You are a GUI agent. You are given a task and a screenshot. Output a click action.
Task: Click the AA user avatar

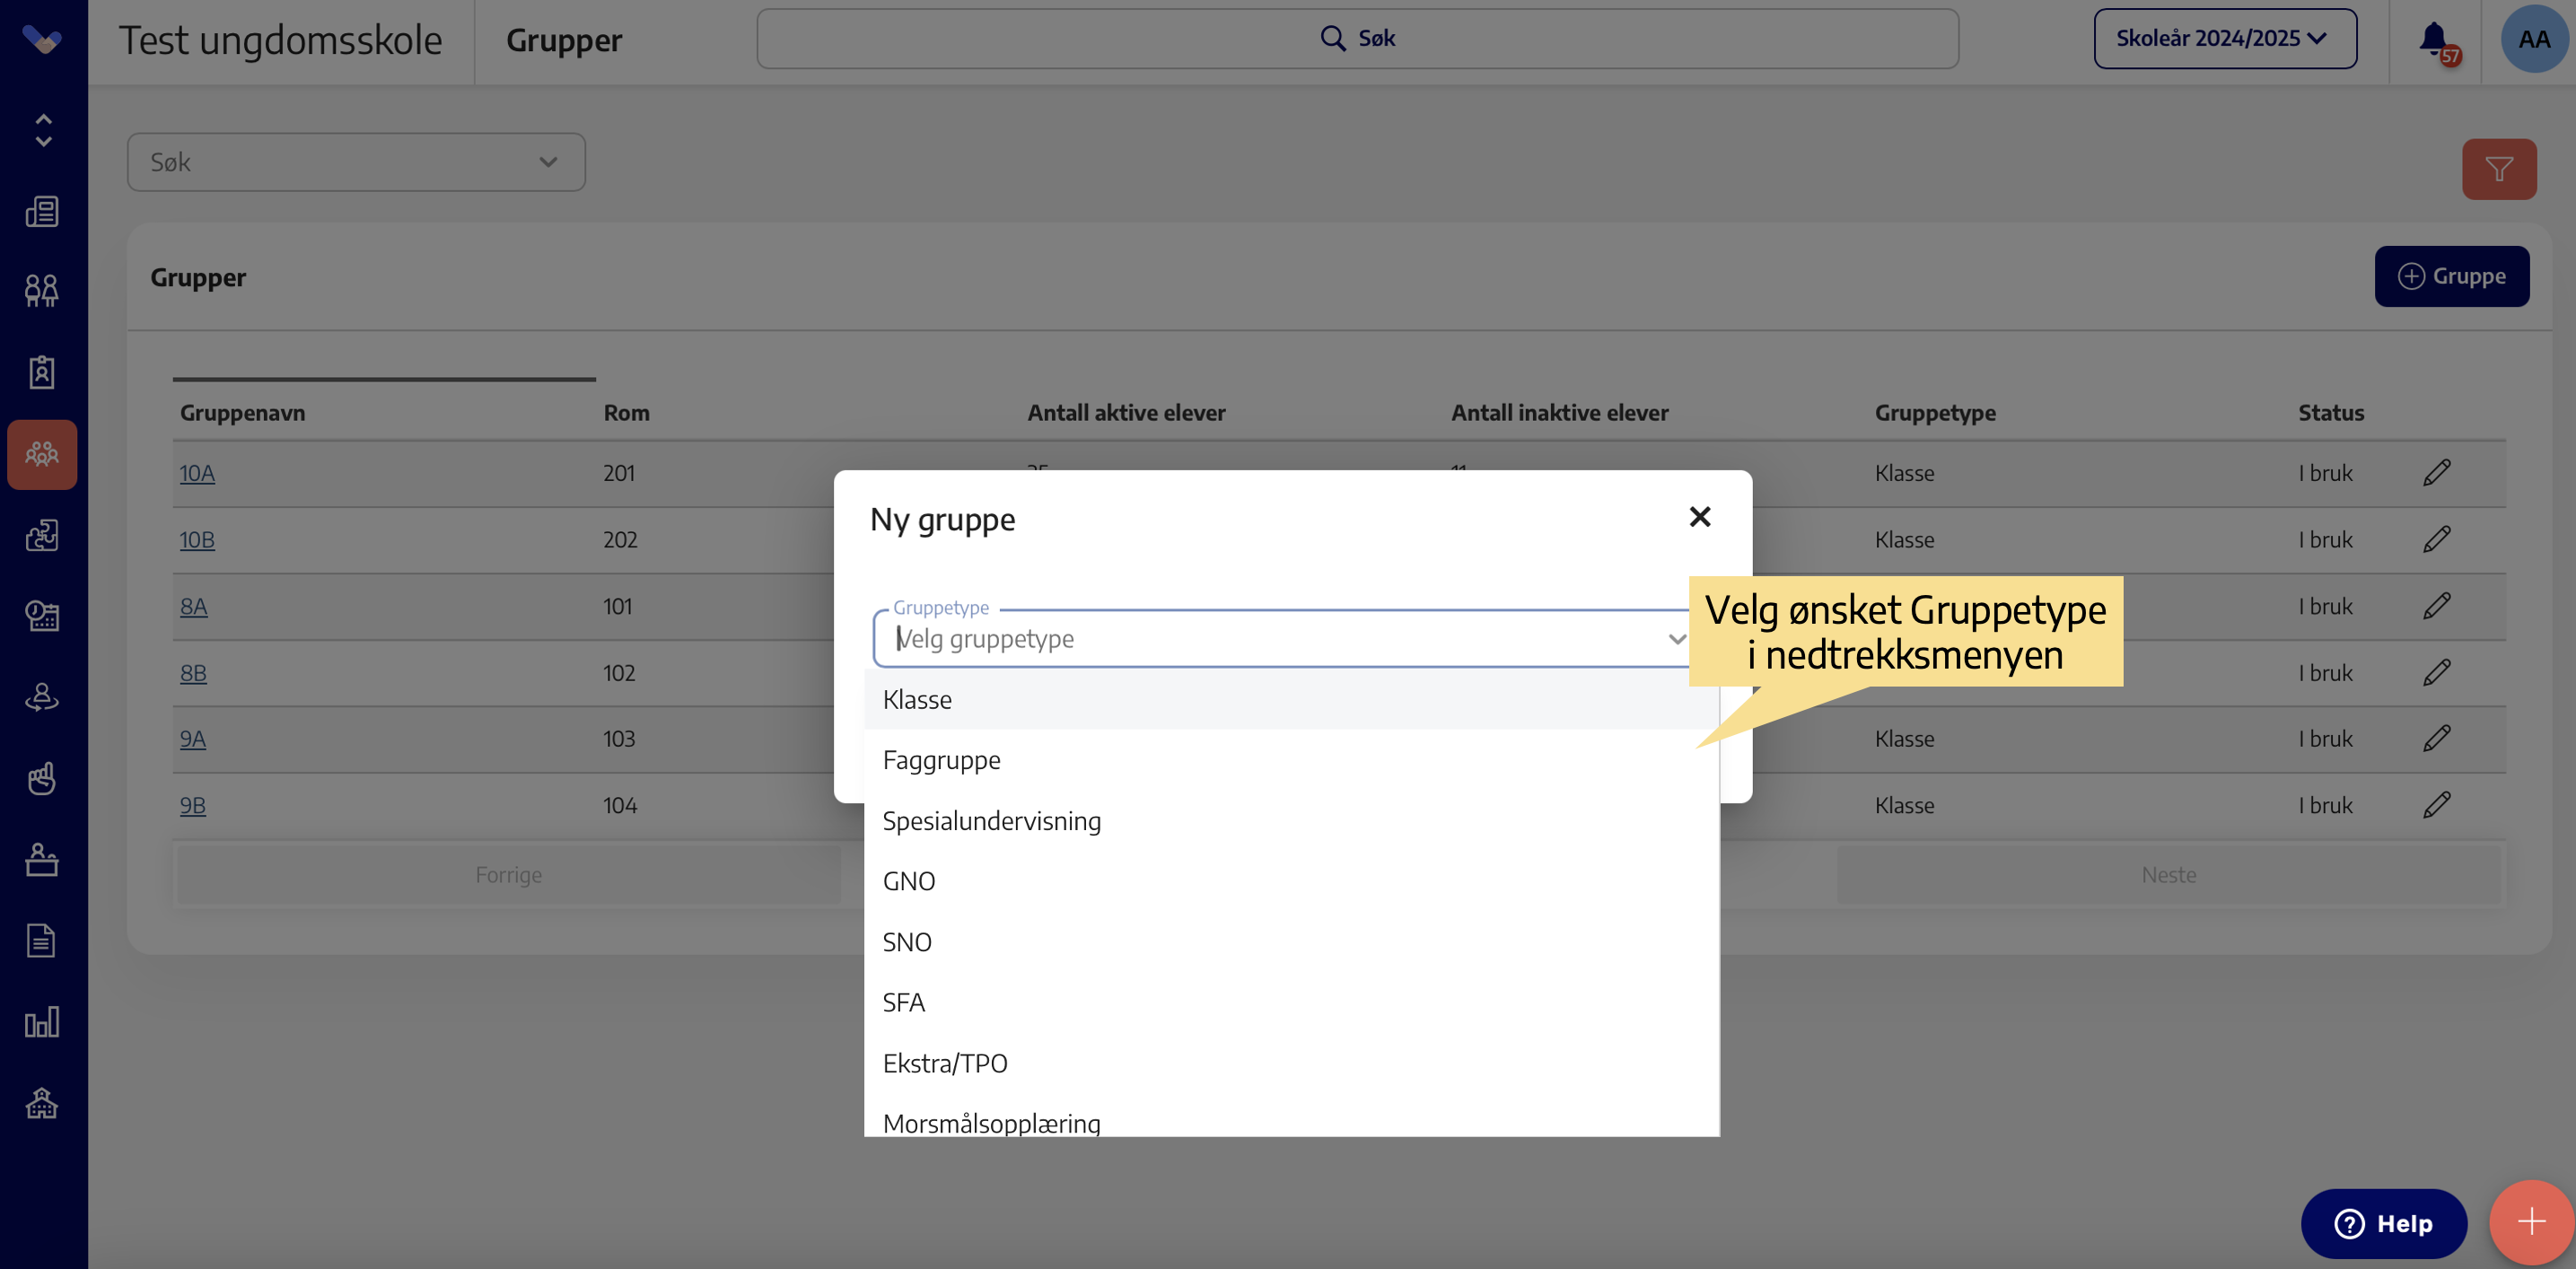coord(2533,40)
